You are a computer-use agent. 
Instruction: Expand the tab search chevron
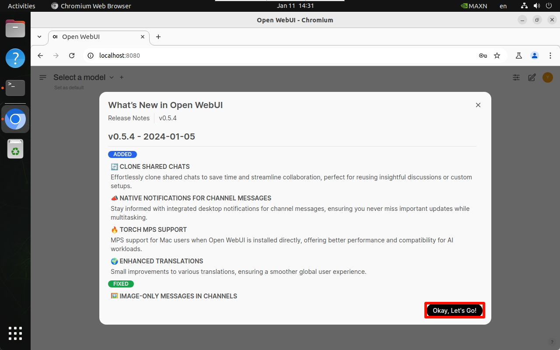click(x=39, y=37)
